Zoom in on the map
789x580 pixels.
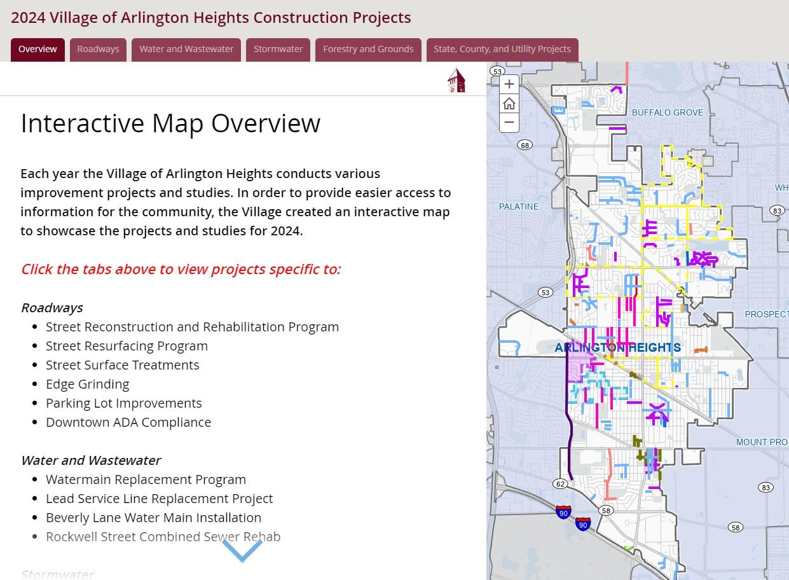tap(509, 83)
